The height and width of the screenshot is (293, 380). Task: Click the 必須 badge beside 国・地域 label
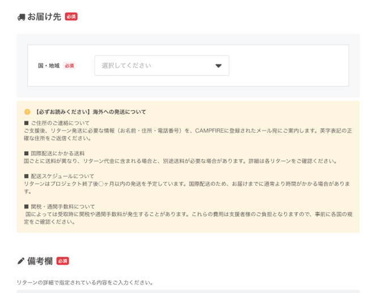[69, 66]
